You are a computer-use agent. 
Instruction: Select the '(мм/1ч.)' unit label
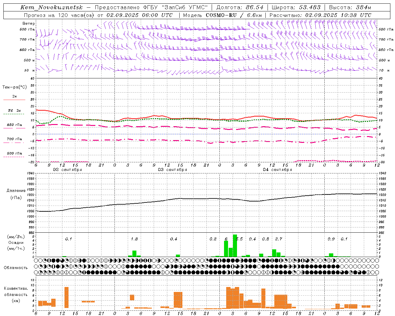(x=16, y=248)
